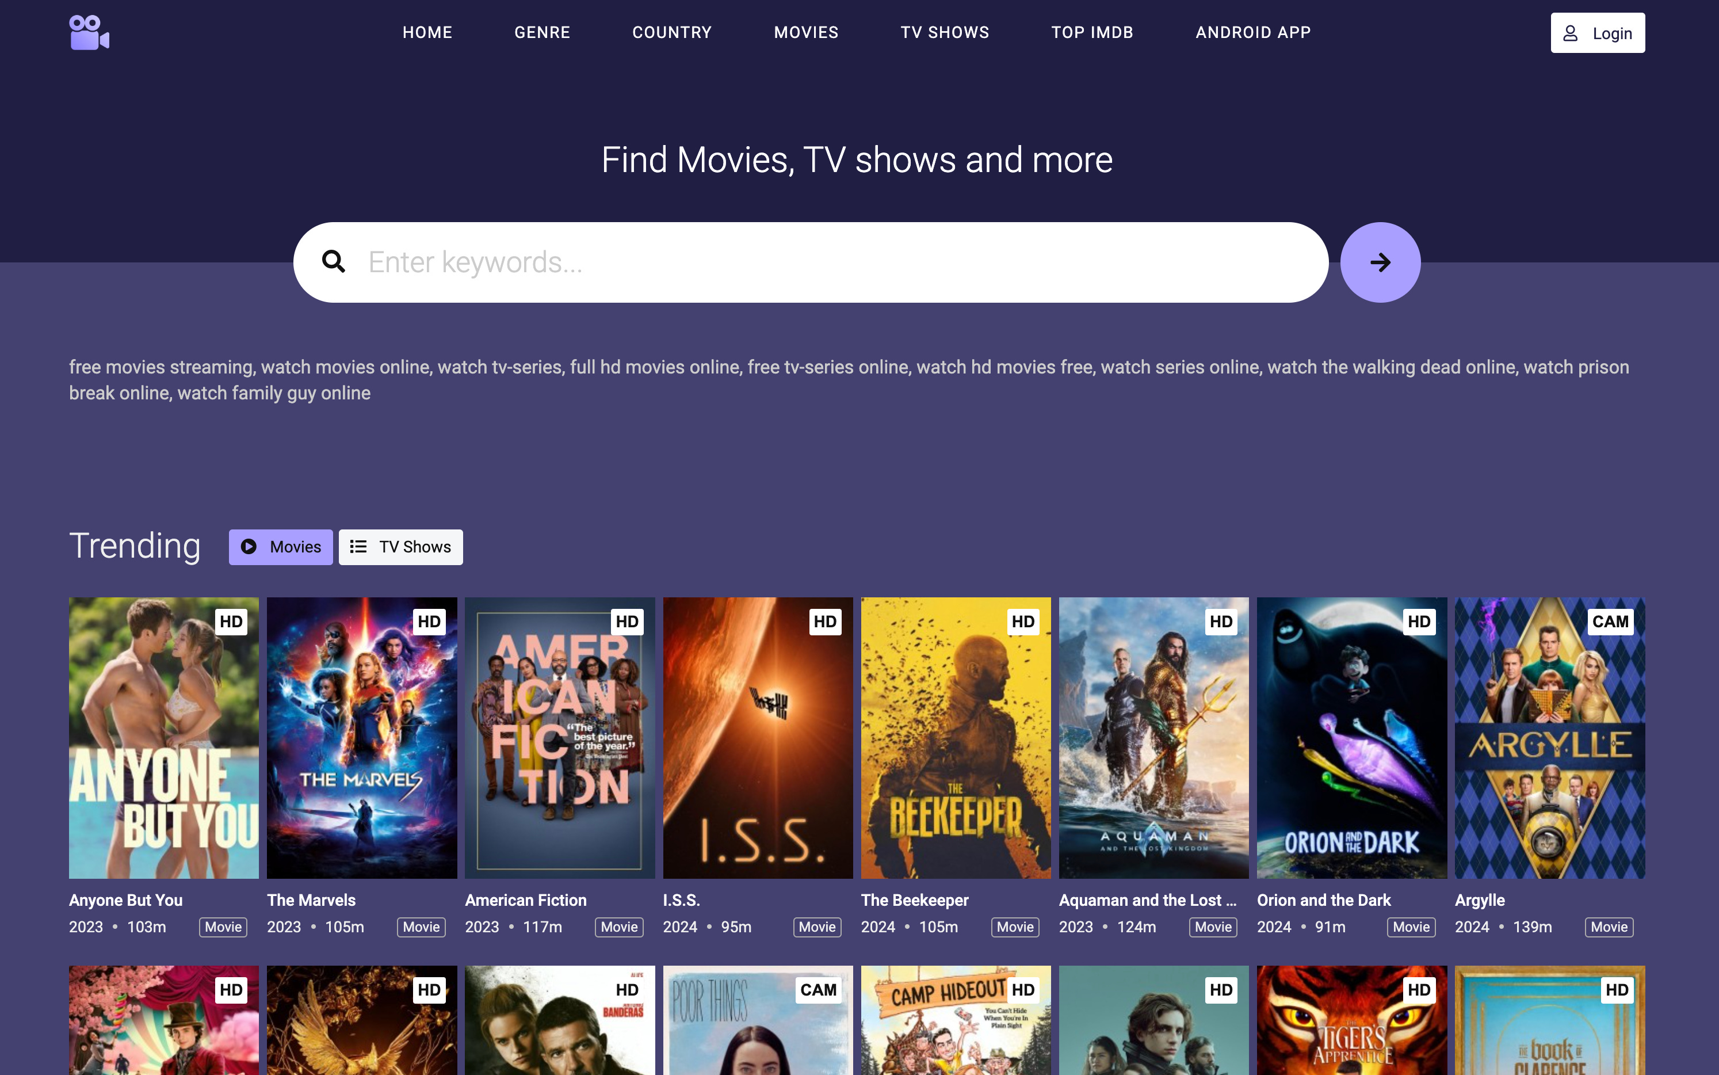Click Movie tag under Anyone But You

tap(223, 927)
